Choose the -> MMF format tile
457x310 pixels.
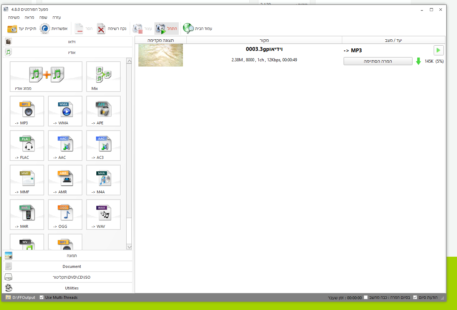click(27, 180)
